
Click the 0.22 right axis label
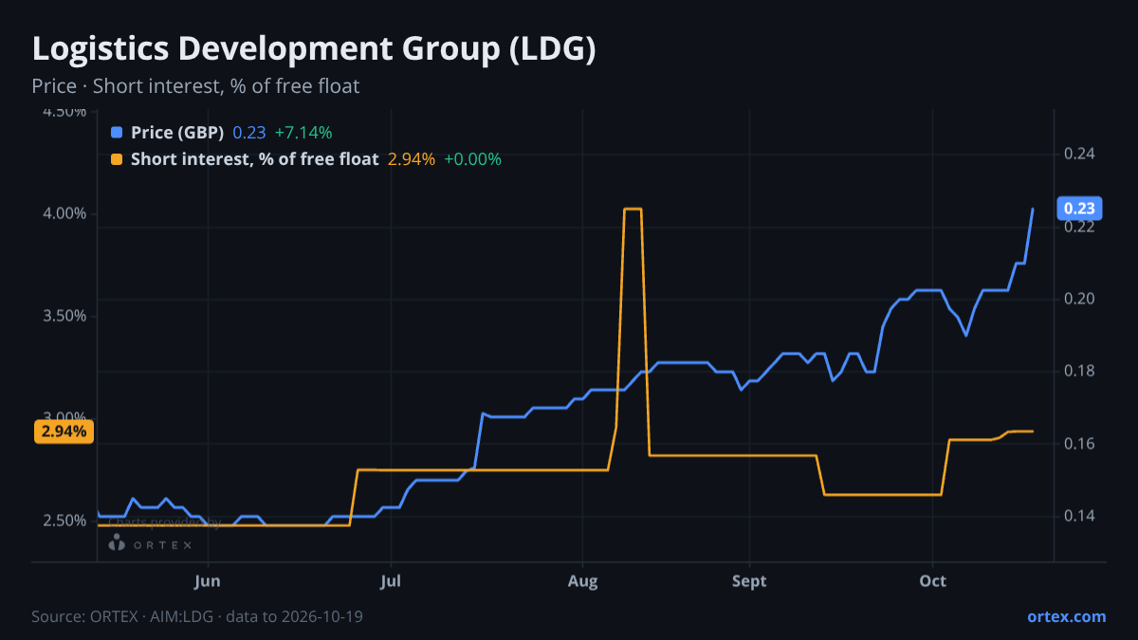coord(1079,227)
